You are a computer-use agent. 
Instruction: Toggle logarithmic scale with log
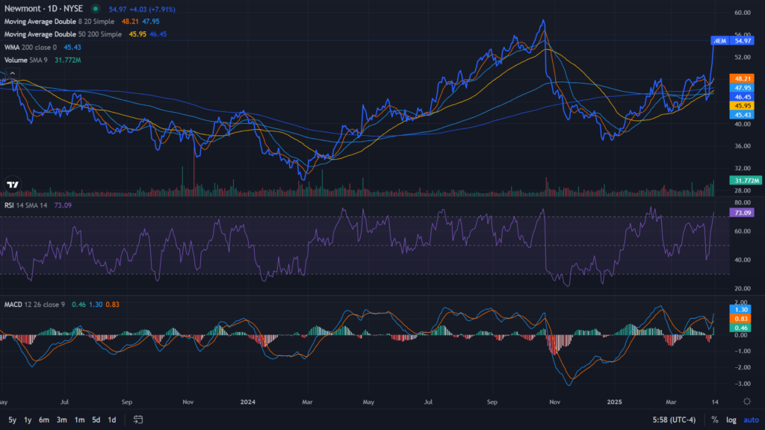pos(731,420)
